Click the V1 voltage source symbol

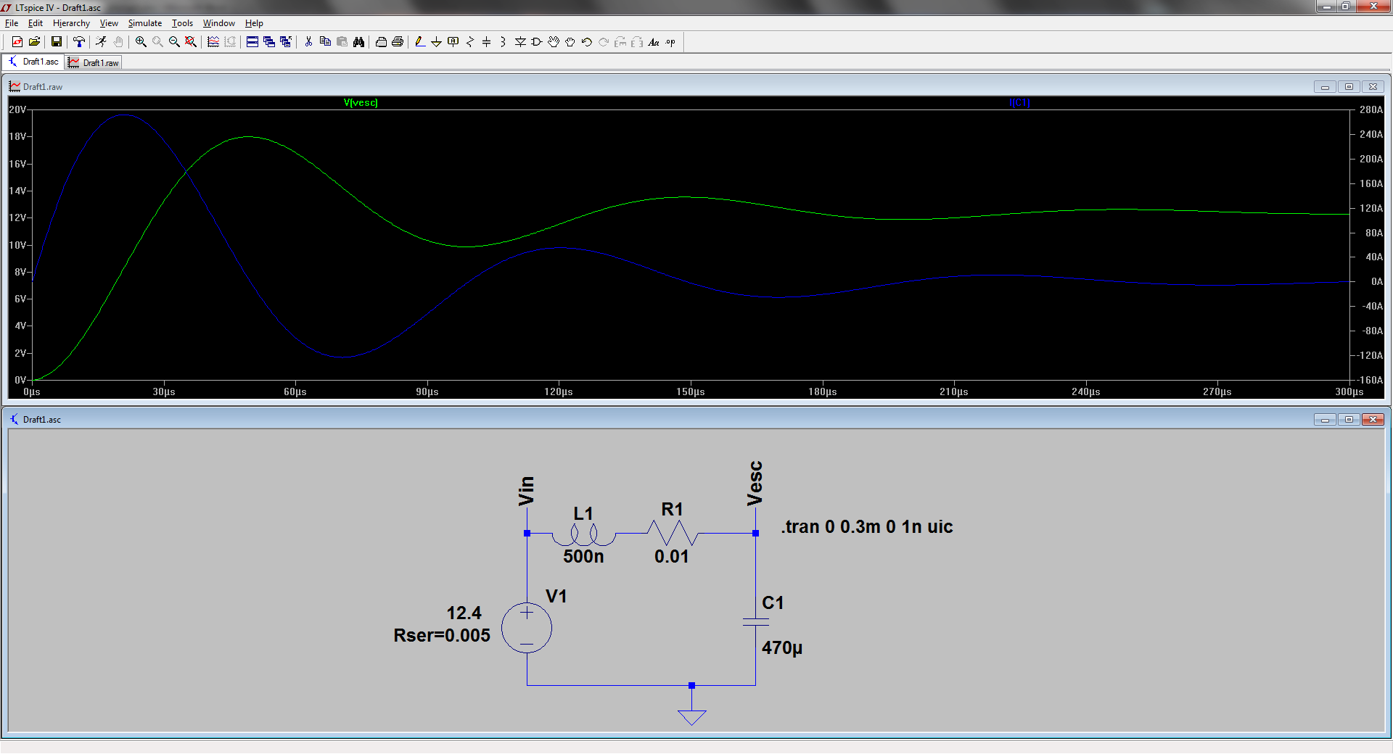[x=527, y=627]
